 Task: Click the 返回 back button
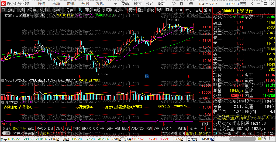click(208, 10)
